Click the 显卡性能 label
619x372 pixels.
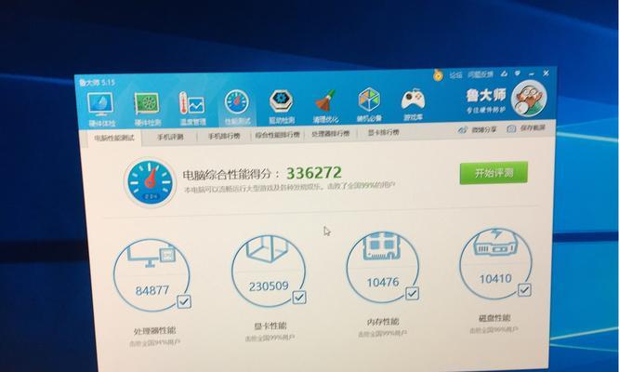click(x=270, y=326)
